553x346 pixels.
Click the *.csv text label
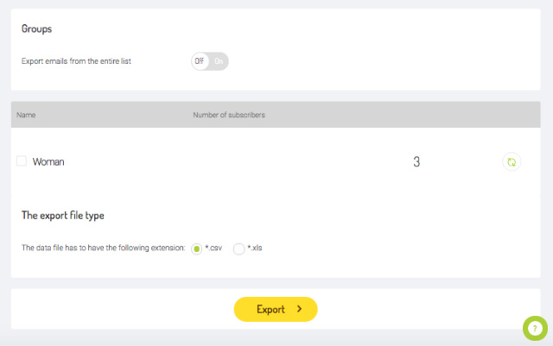pos(213,248)
